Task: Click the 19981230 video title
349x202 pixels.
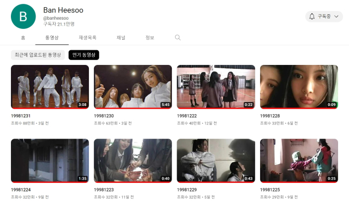Action: click(104, 116)
